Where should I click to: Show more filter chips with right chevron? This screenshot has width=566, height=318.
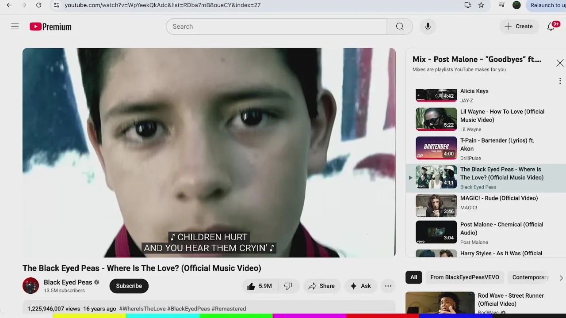(561, 278)
